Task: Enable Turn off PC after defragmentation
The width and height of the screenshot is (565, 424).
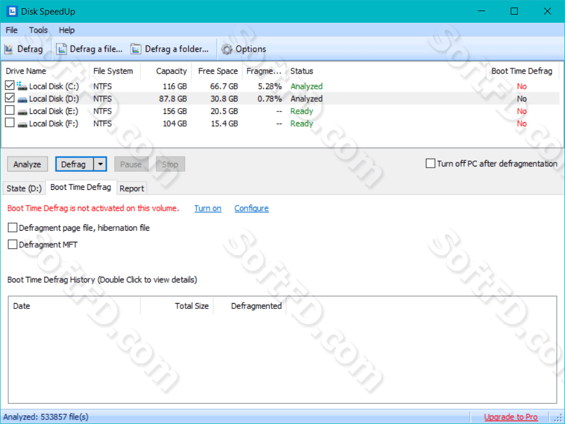Action: pos(430,164)
